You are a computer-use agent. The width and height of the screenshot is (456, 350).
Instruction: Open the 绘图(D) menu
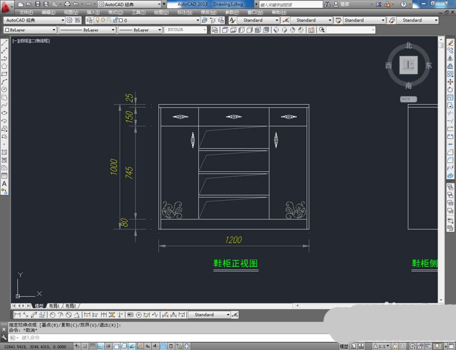(x=161, y=12)
